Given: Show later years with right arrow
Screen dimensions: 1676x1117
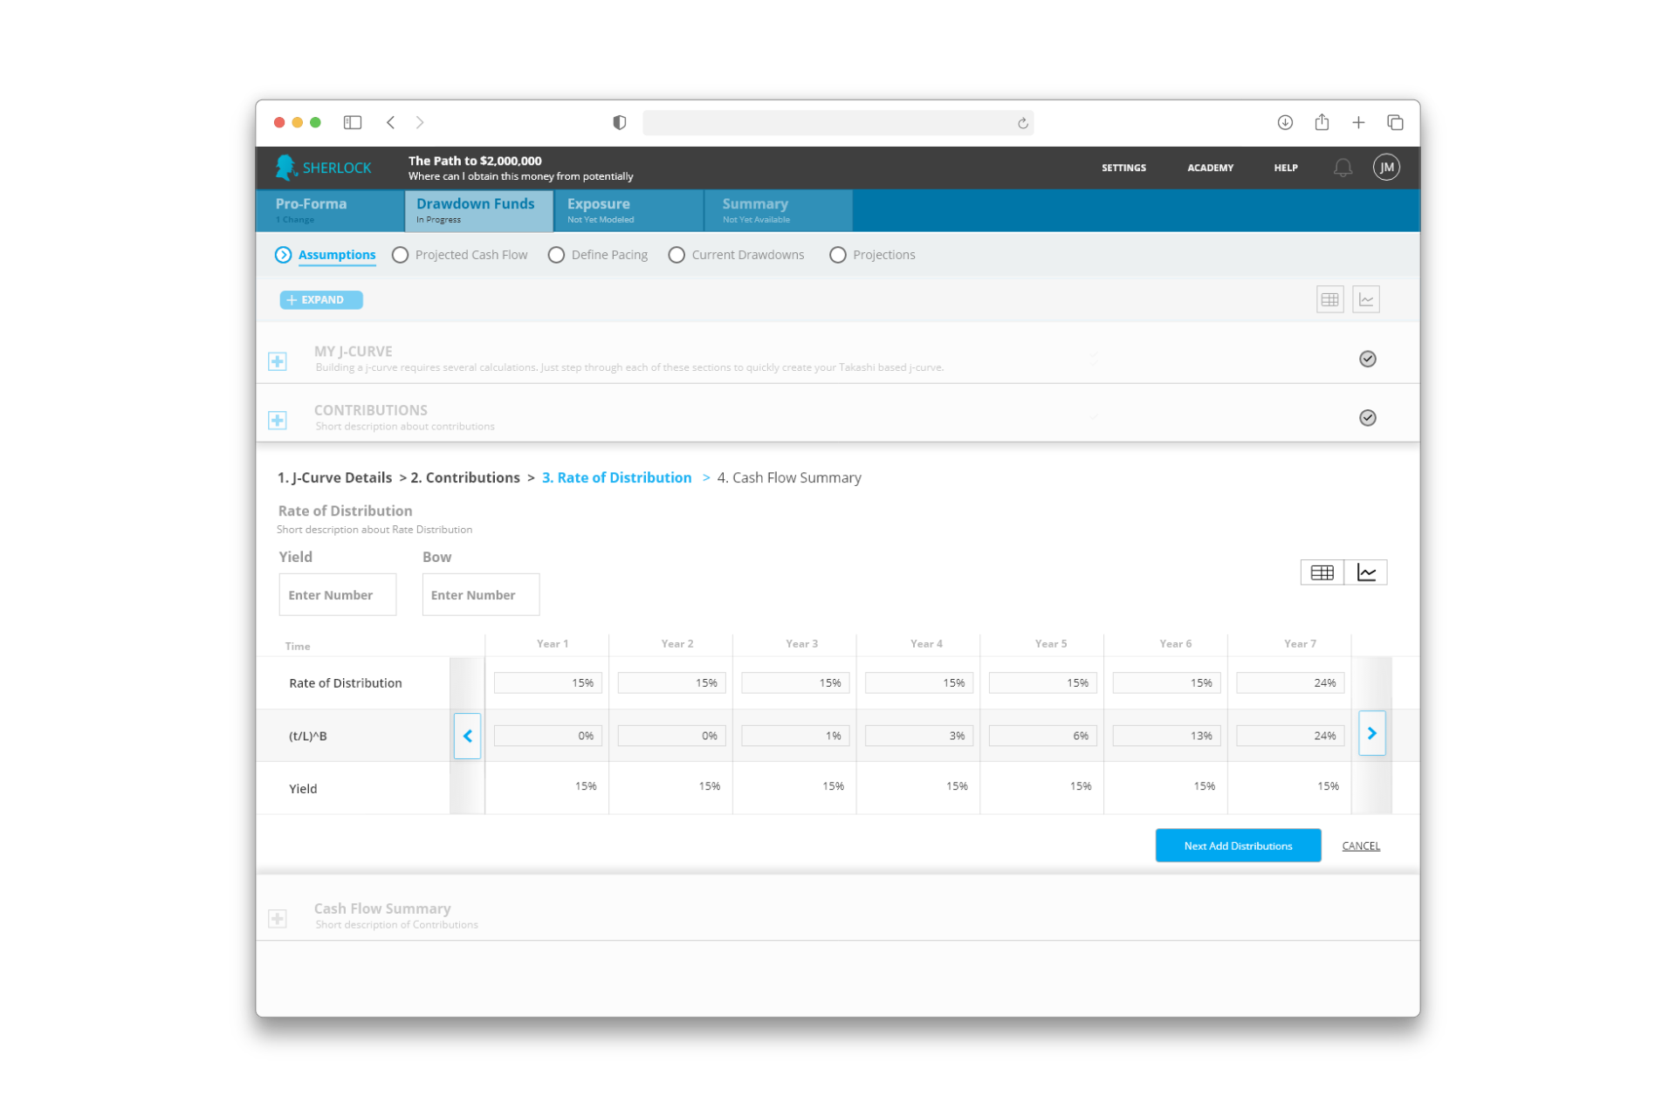Looking at the screenshot, I should [1372, 733].
